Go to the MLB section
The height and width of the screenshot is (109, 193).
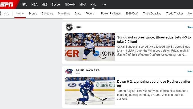(x=44, y=5)
